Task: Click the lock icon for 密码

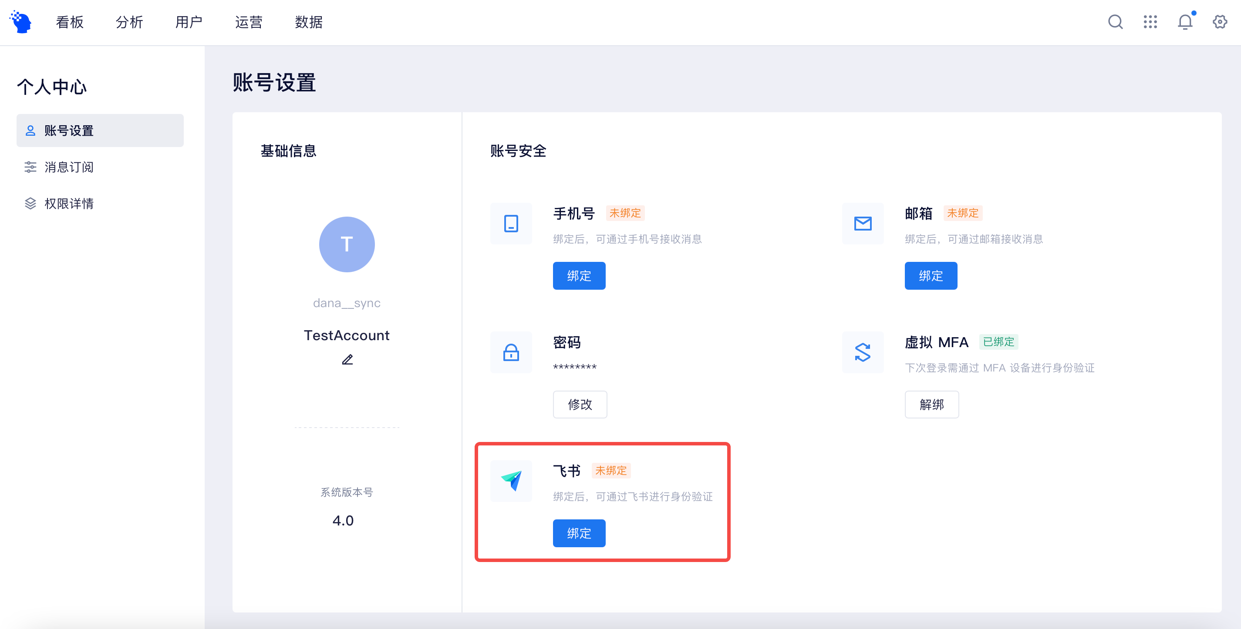Action: pos(511,352)
